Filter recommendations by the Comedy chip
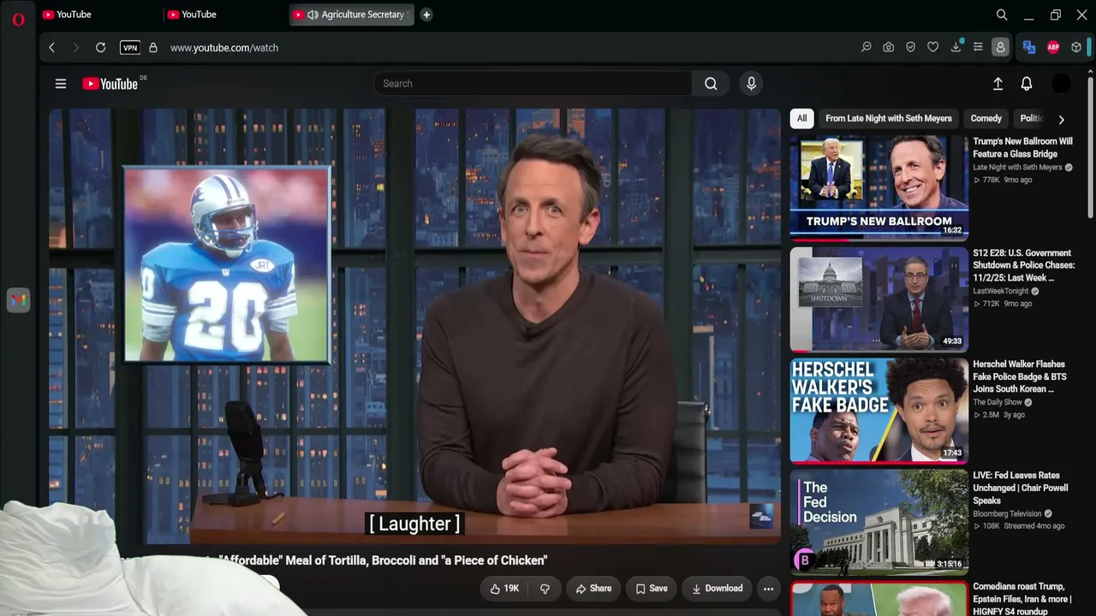The image size is (1096, 616). (986, 119)
